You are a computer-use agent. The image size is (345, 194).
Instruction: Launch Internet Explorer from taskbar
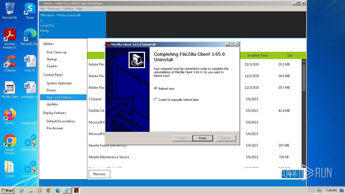pos(21,190)
